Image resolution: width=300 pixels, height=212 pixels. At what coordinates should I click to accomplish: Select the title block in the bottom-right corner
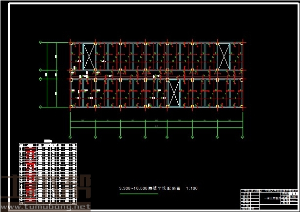269,199
